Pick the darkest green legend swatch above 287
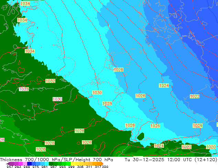 (51, 164)
